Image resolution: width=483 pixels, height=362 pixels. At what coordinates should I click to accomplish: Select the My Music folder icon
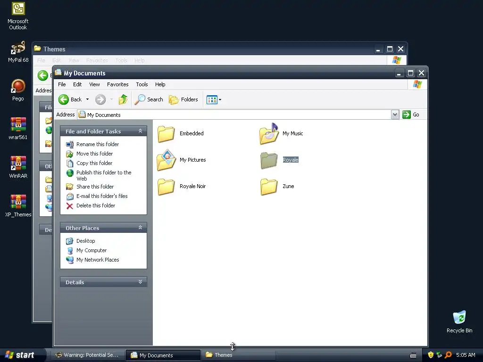coord(269,134)
